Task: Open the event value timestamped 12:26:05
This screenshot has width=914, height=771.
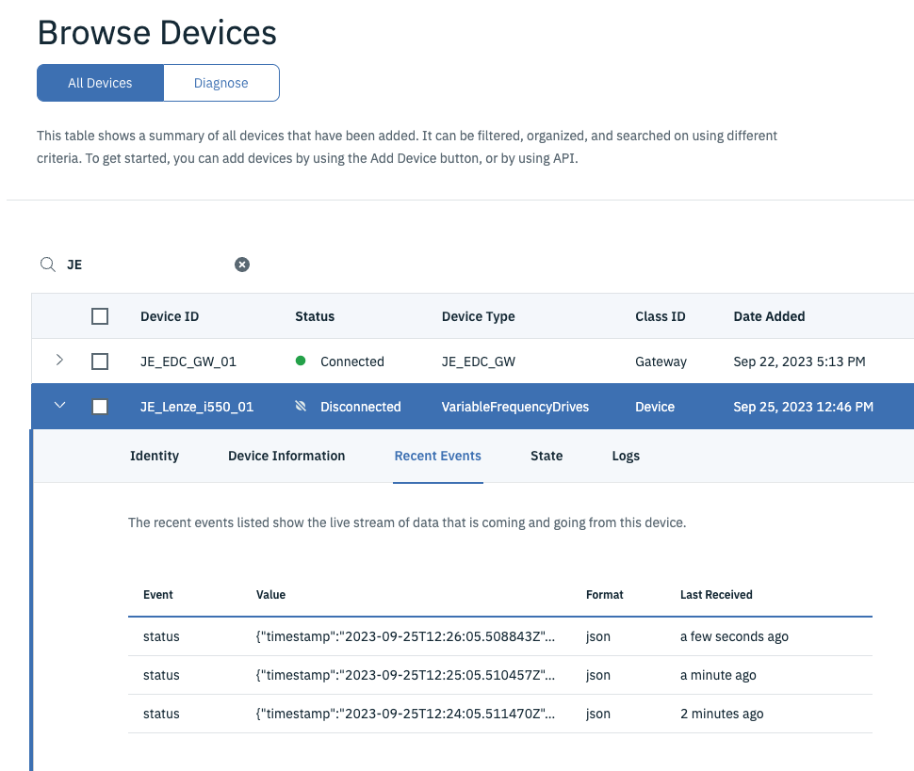Action: (x=406, y=636)
